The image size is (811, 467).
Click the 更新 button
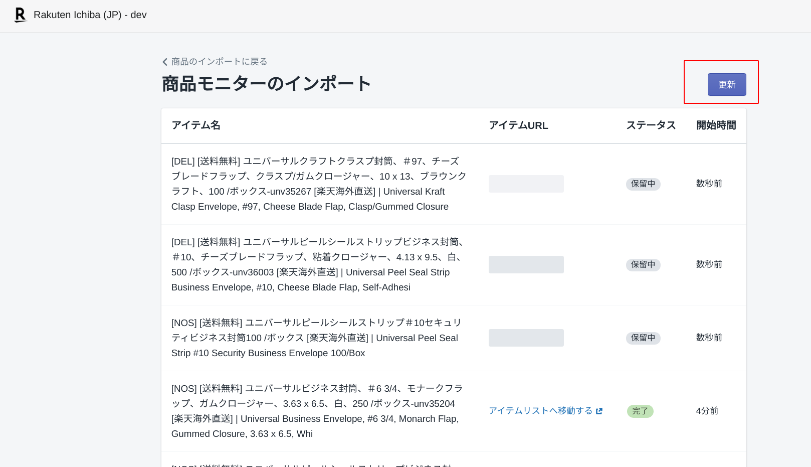727,84
